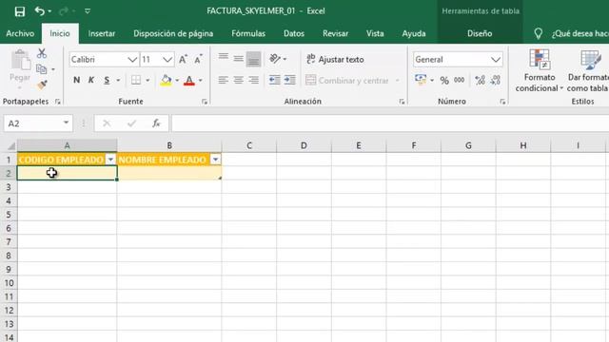The image size is (609, 342).
Task: Open the Disposición de página tab
Action: [x=173, y=33]
